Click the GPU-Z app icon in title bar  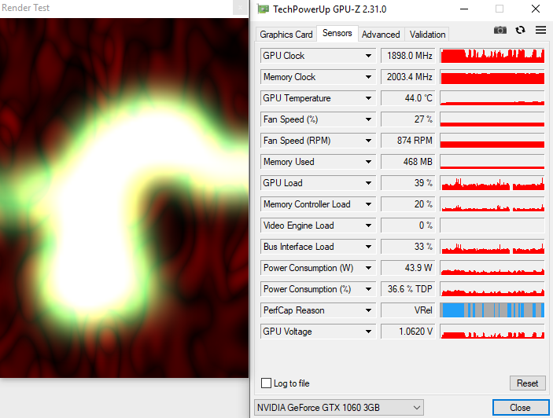click(263, 9)
